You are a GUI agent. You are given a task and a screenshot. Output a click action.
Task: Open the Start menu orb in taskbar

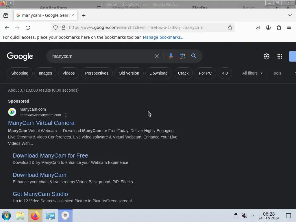pyautogui.click(x=6, y=216)
